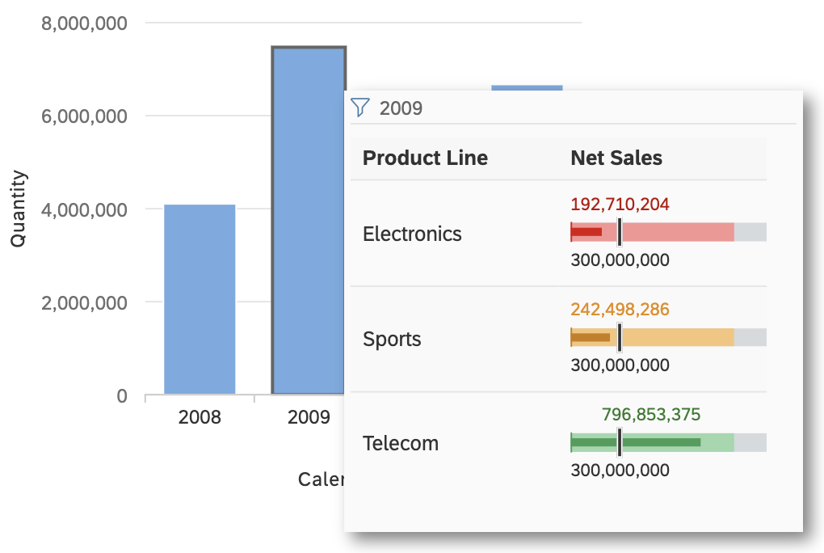Click the Electronics target marker line

point(620,232)
